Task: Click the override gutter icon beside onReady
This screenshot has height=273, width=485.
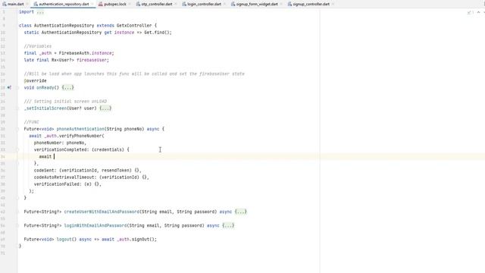Action: [x=9, y=88]
